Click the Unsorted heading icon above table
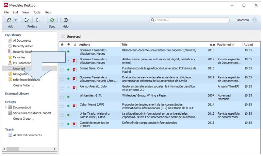 (63, 36)
